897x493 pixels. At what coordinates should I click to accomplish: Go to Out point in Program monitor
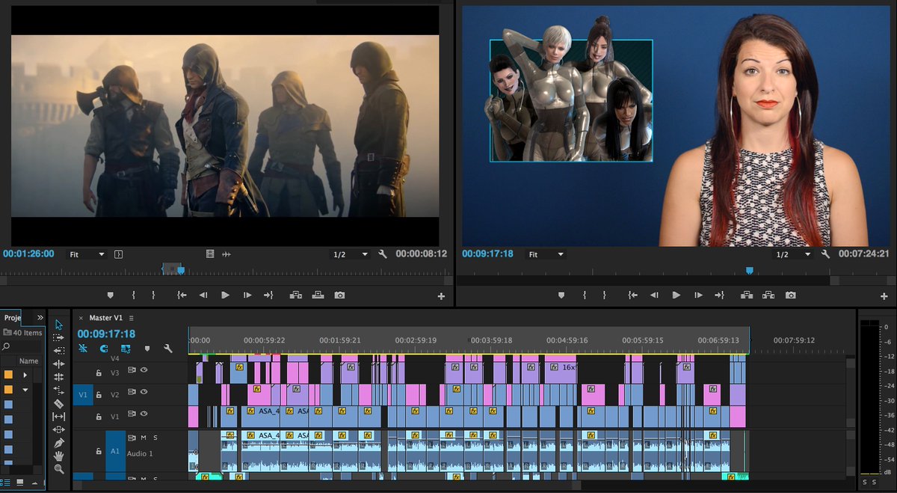(719, 296)
